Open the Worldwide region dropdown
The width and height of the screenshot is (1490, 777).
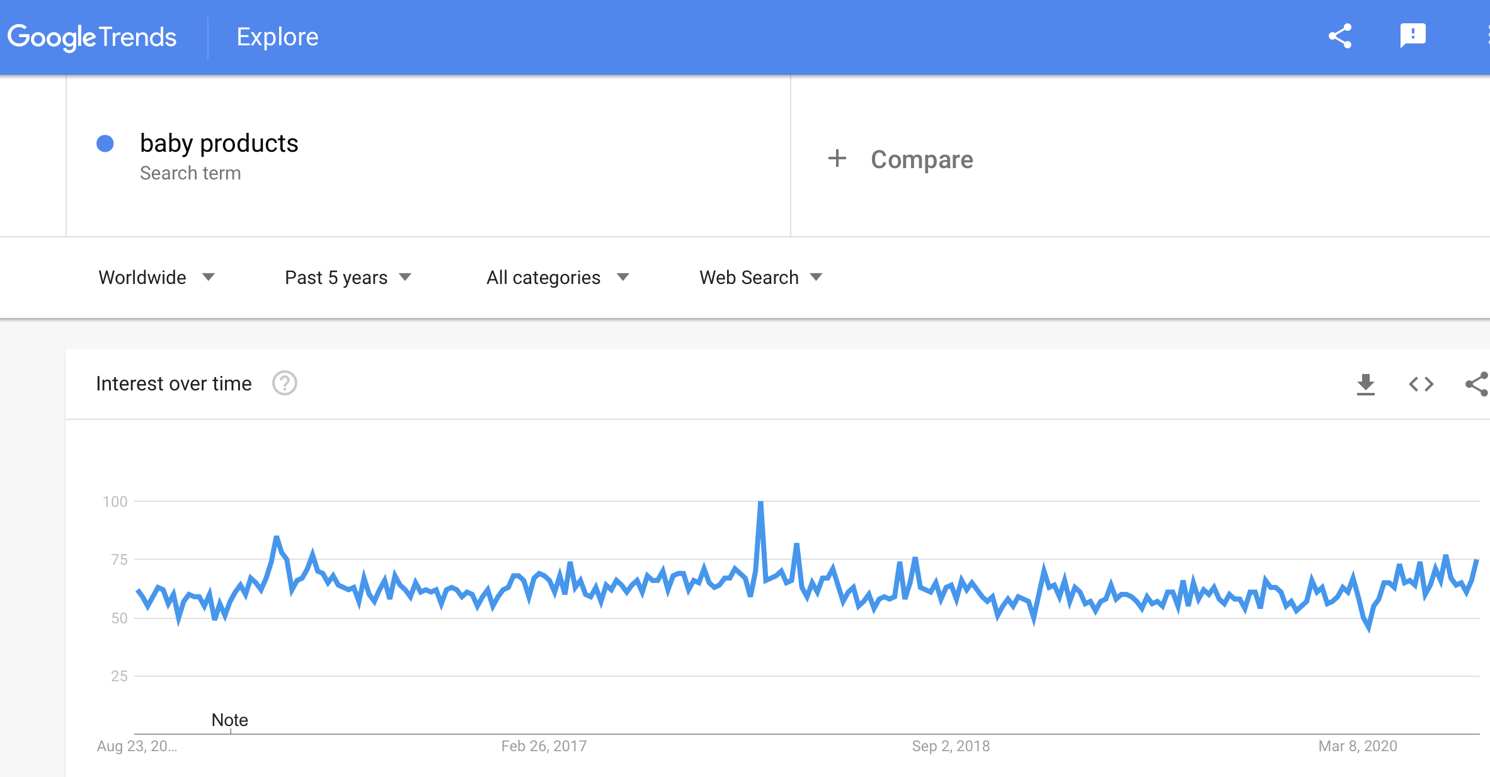click(x=157, y=278)
